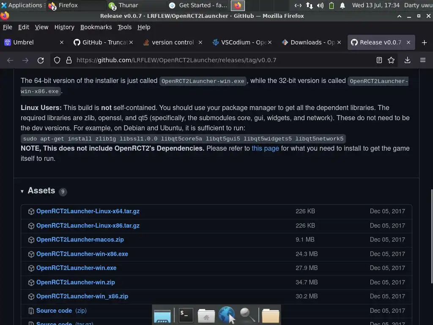The height and width of the screenshot is (325, 433).
Task: Launch web browser globe in dock
Action: [227, 315]
